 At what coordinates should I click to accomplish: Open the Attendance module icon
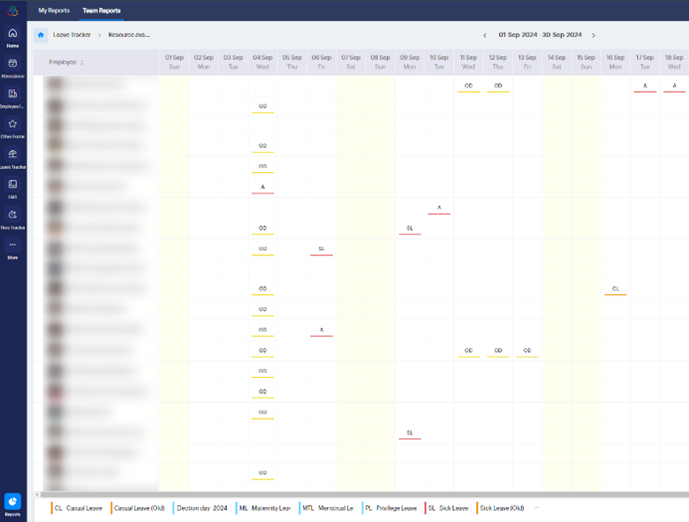(12, 66)
